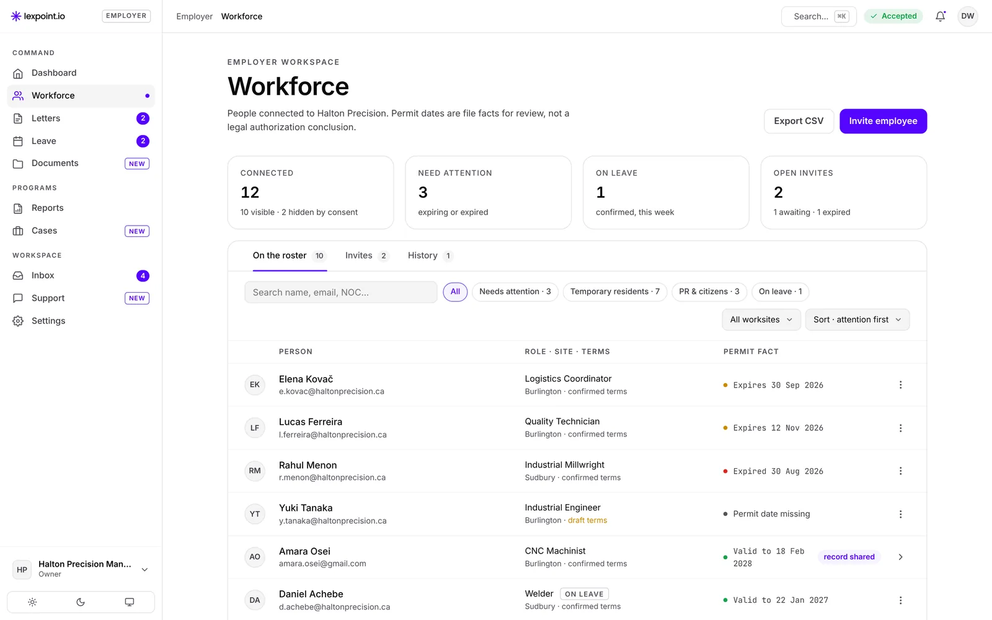
Task: Open row menu for Yuki Tanaka
Action: click(900, 515)
